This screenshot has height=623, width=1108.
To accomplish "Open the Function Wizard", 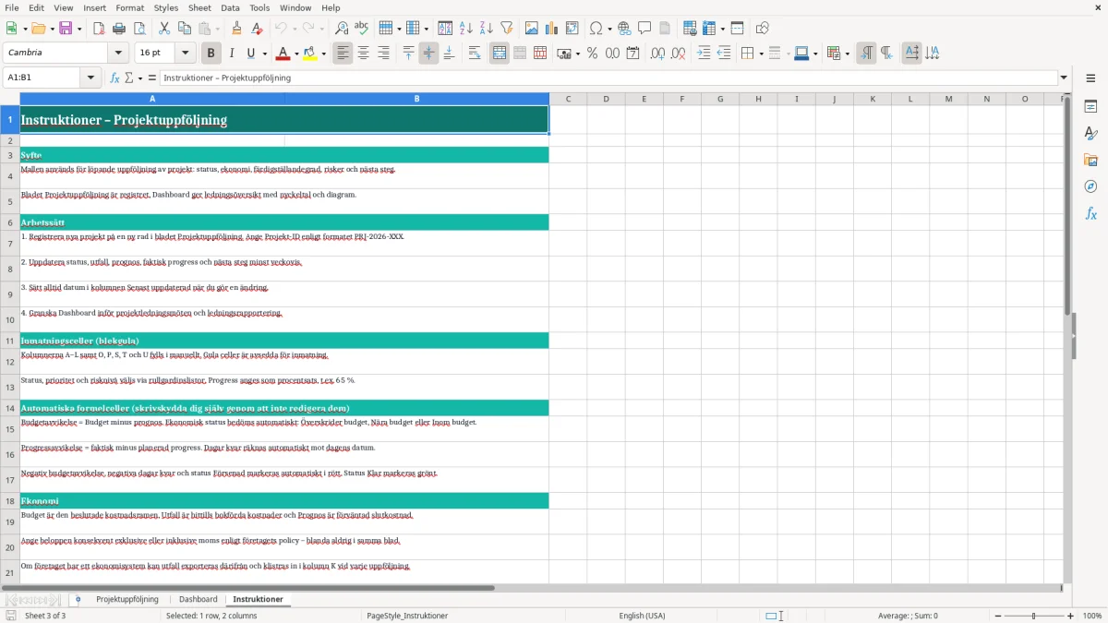I will point(115,78).
